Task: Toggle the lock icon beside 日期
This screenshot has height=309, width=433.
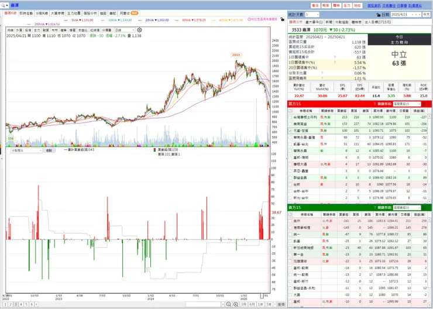Action: [x=379, y=15]
